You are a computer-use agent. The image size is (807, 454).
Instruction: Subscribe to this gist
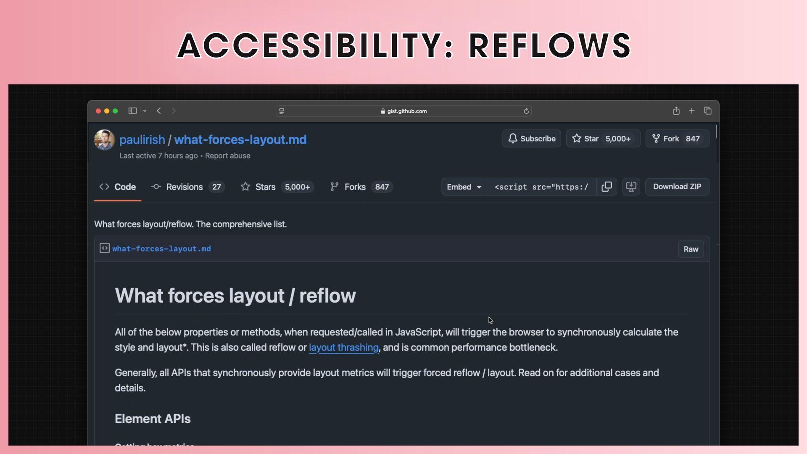532,139
